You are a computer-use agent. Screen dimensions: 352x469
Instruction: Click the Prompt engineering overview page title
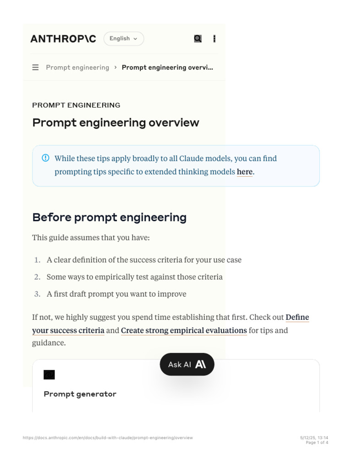[x=115, y=123]
